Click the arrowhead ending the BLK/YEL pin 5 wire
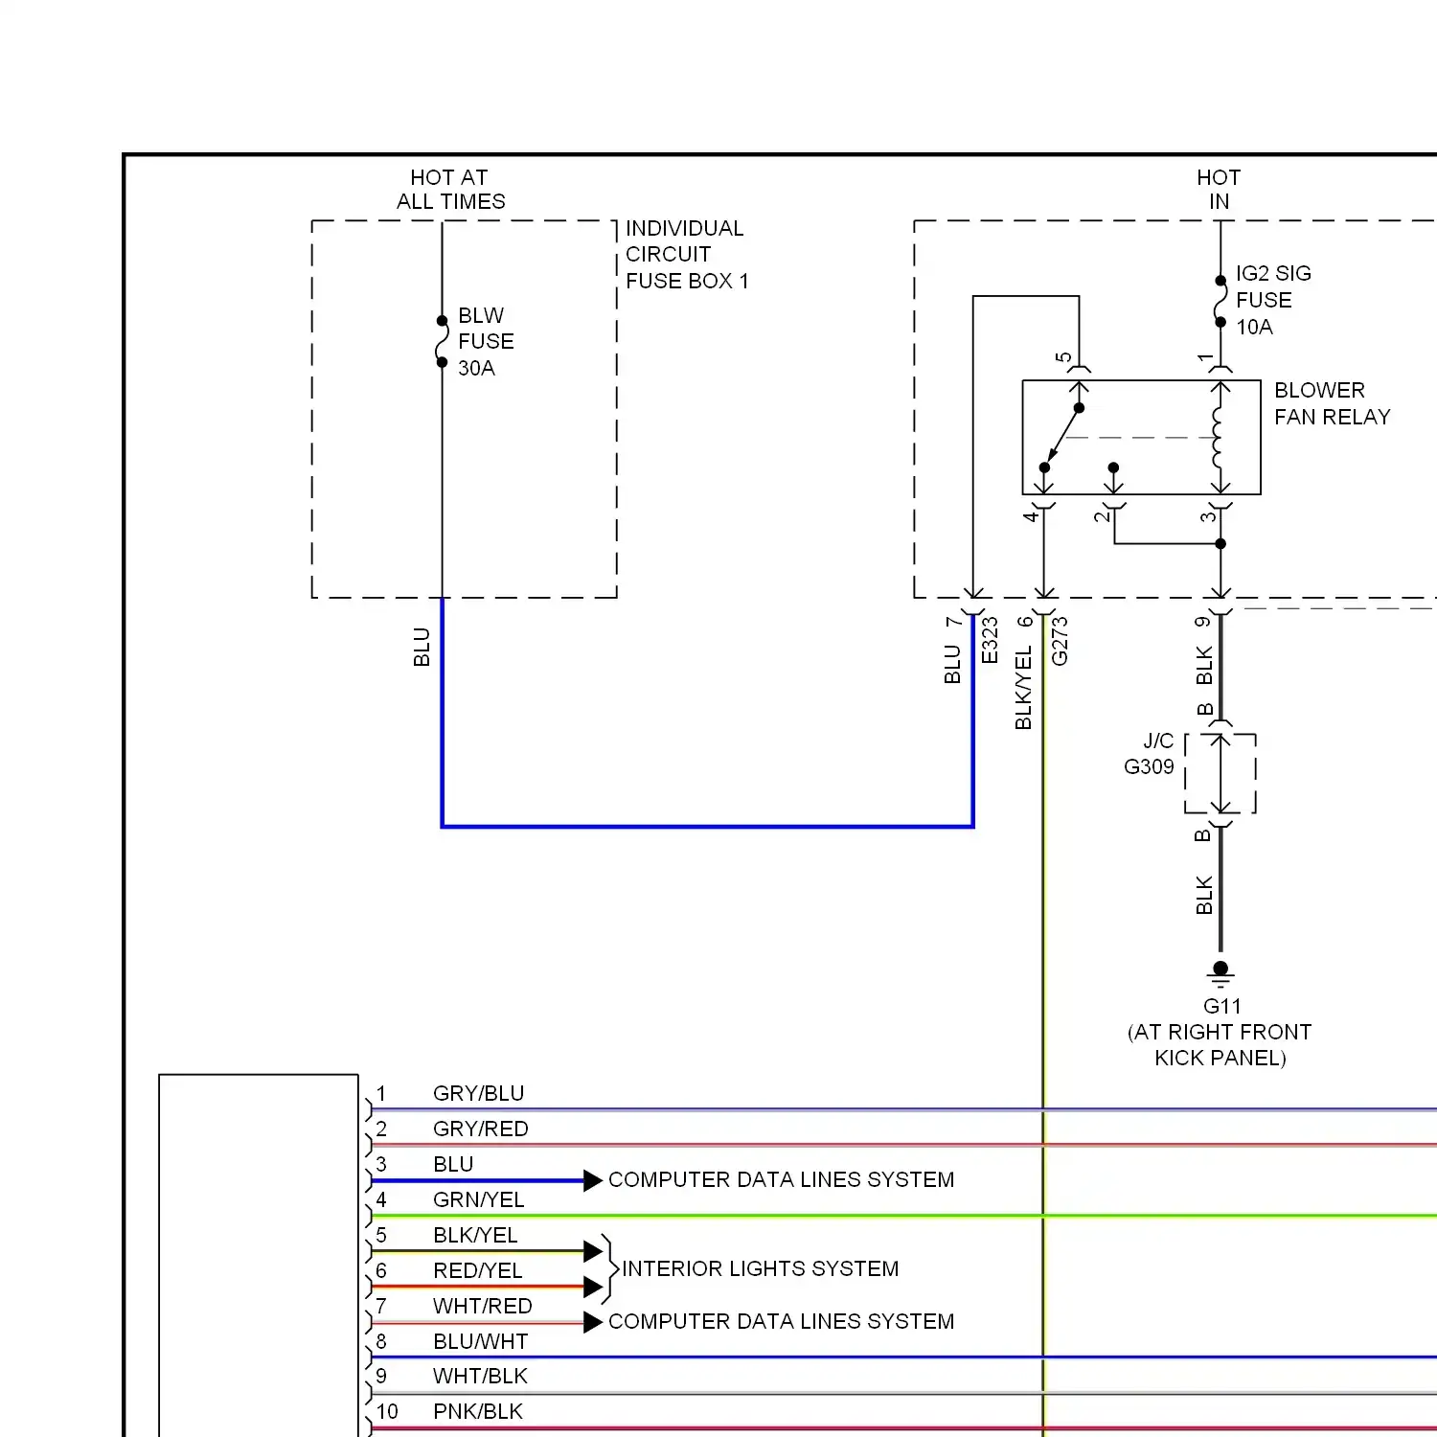 pos(592,1251)
